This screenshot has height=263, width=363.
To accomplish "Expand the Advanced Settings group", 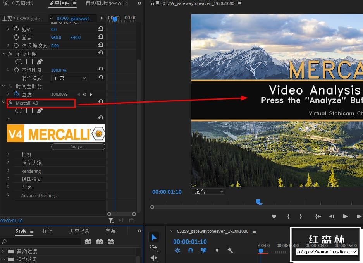I will click(x=9, y=195).
